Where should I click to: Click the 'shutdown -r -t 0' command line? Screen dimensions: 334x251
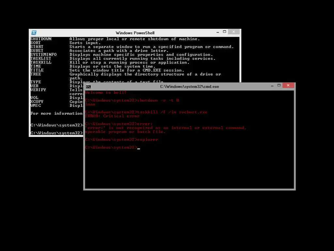point(132,100)
